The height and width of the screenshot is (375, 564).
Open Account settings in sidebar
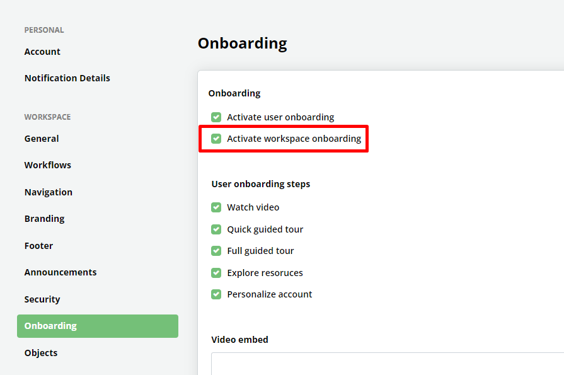pos(42,52)
